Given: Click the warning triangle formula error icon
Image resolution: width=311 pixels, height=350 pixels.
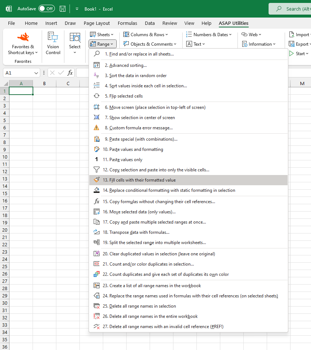Looking at the screenshot, I should [x=97, y=128].
